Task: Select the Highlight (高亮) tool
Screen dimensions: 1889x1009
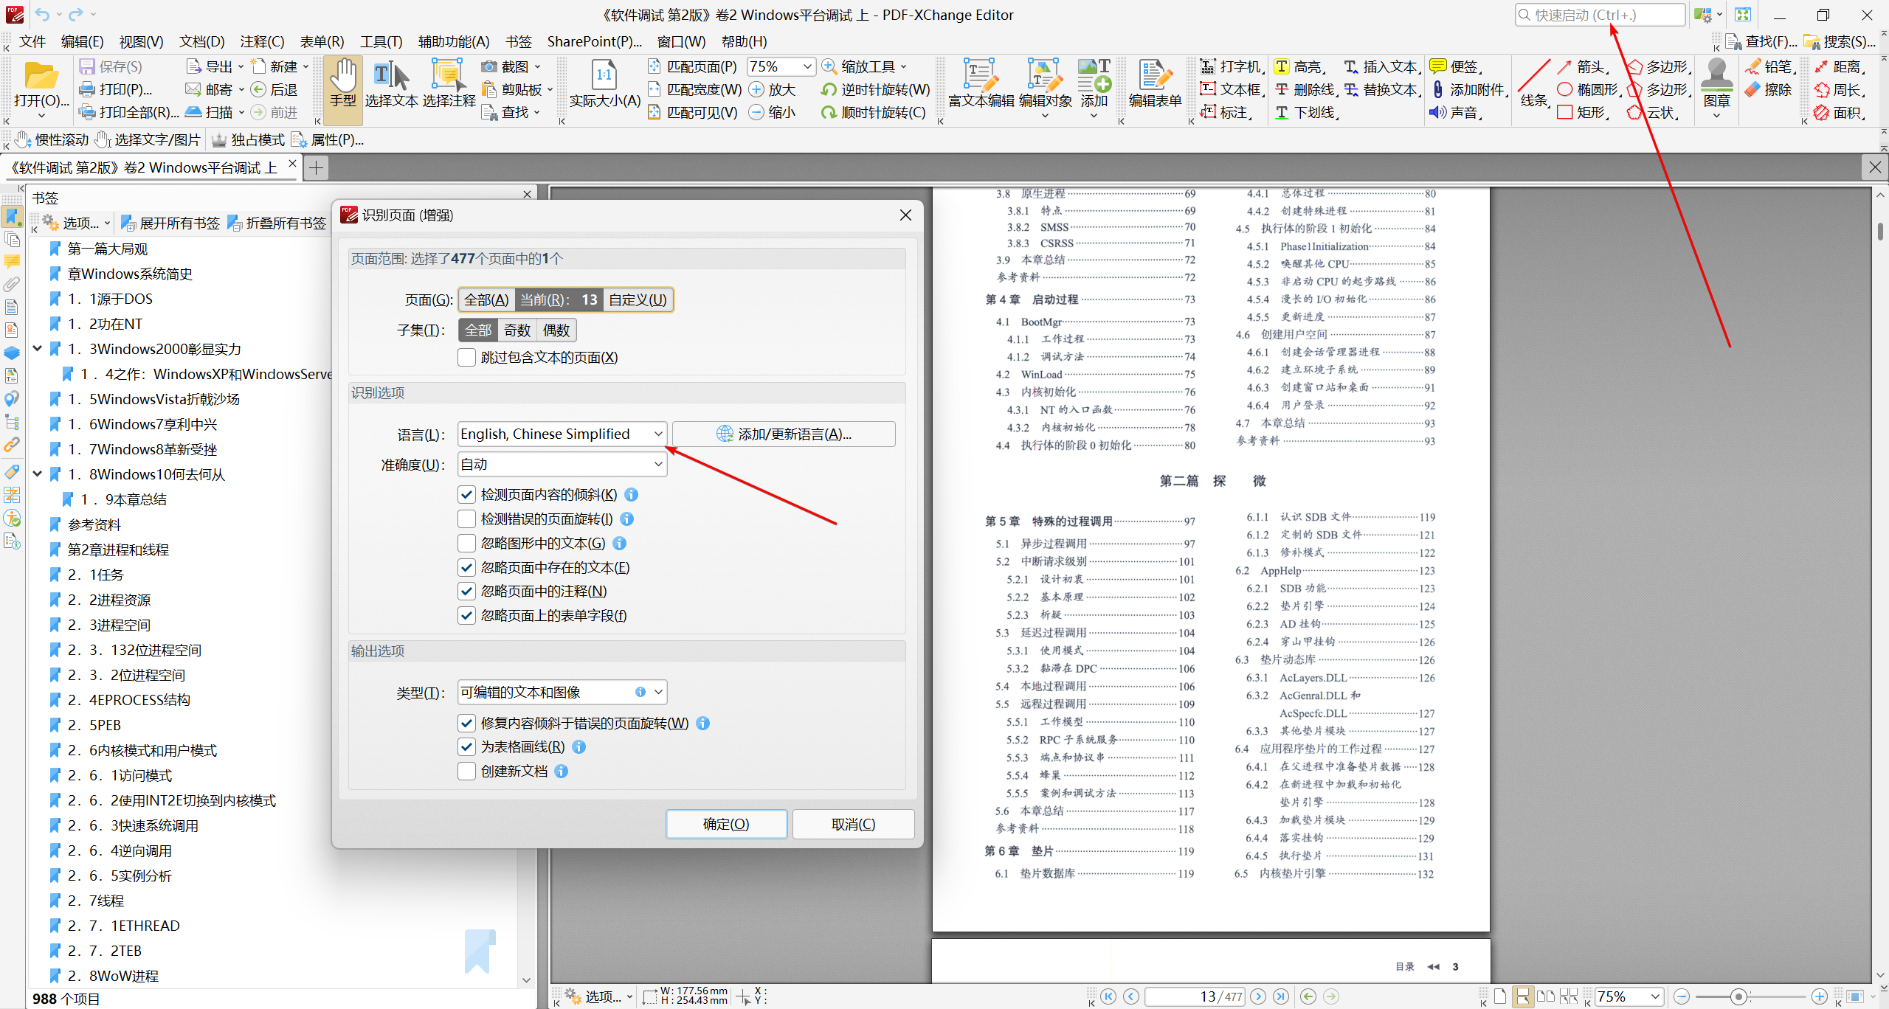Action: [1300, 66]
